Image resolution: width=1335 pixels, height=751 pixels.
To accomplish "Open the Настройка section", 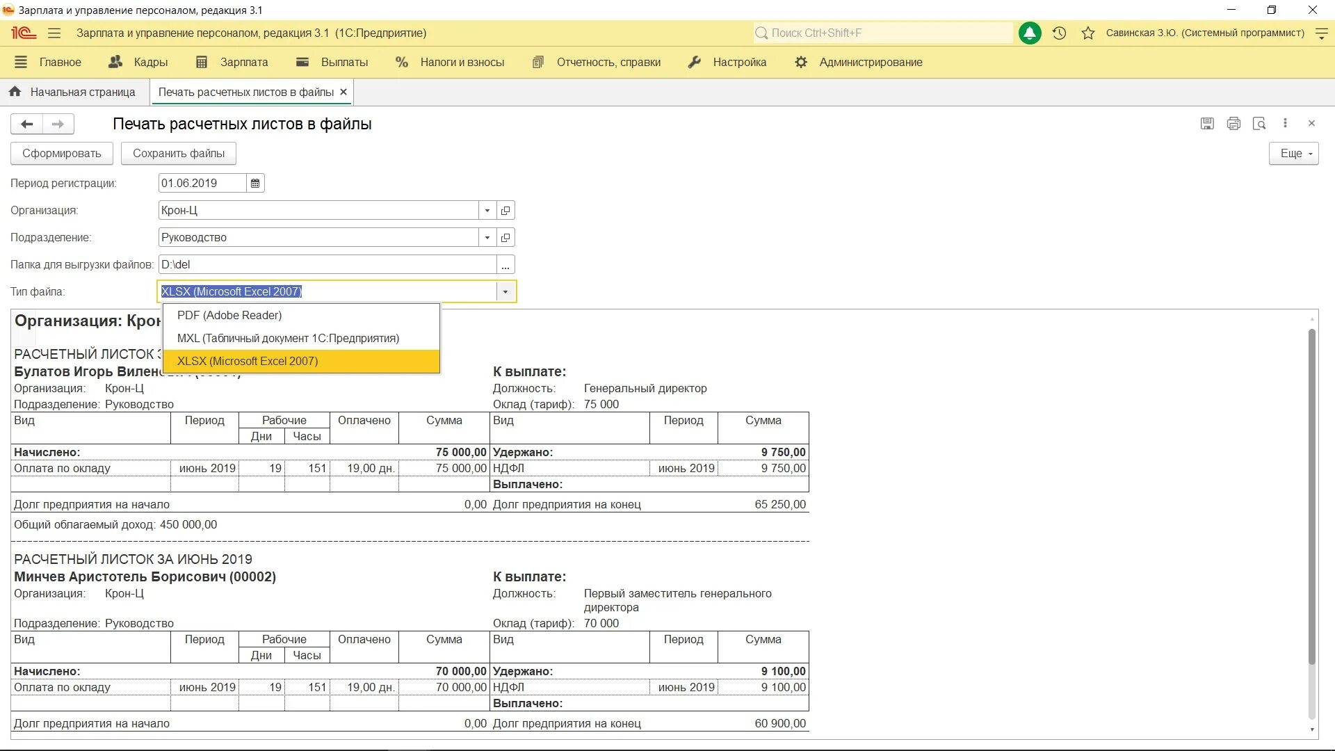I will [x=727, y=63].
